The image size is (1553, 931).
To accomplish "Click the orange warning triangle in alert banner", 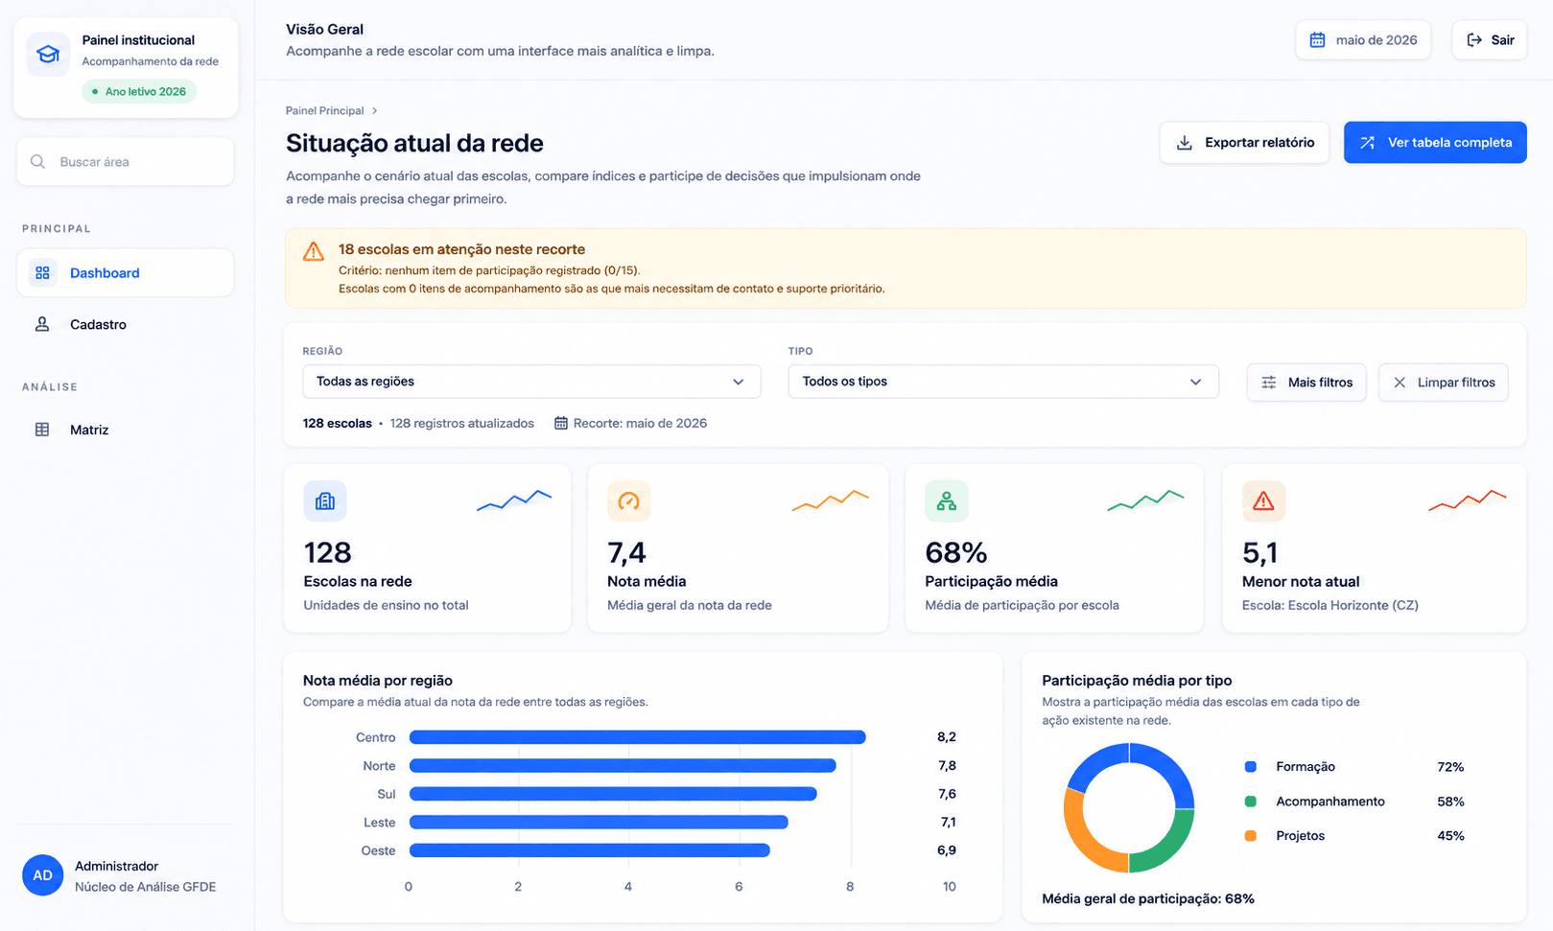I will [314, 252].
